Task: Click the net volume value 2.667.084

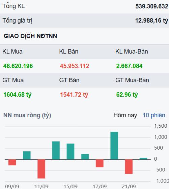Action: tap(129, 66)
